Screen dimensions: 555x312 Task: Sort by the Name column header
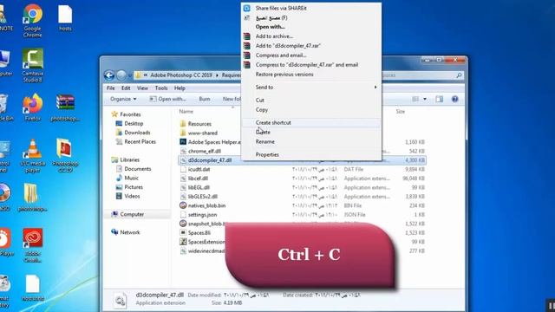point(186,112)
